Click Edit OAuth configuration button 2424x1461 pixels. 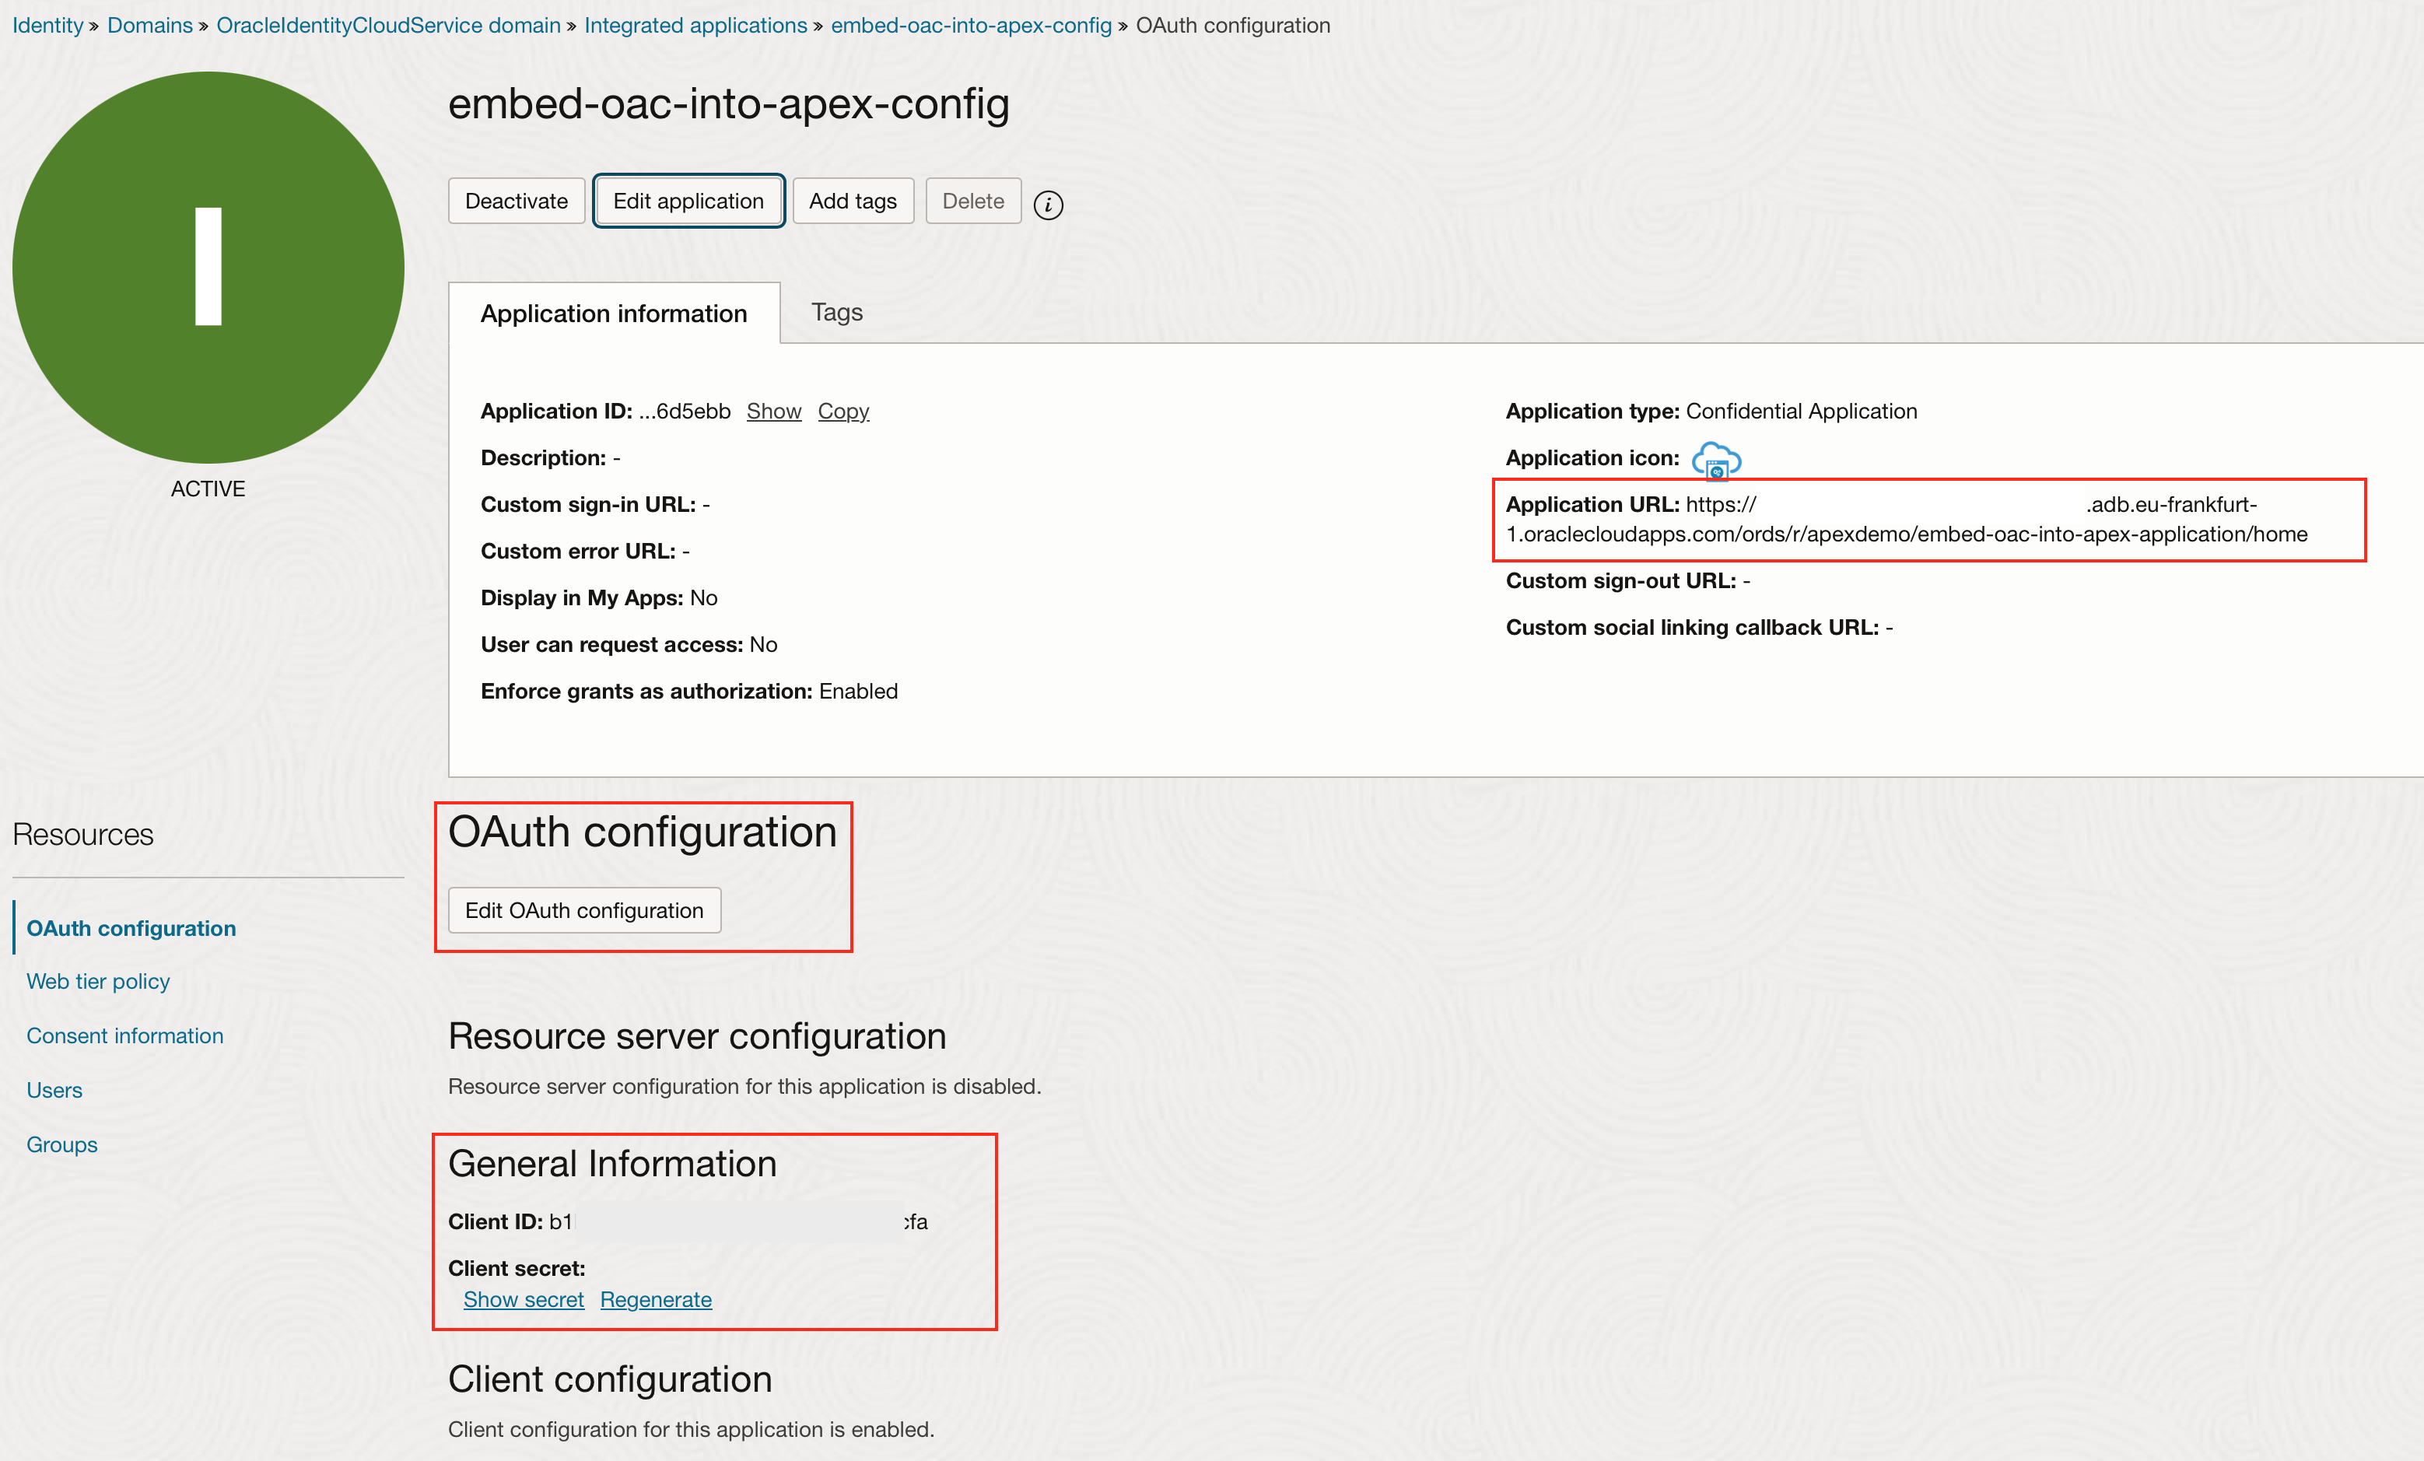(x=584, y=910)
